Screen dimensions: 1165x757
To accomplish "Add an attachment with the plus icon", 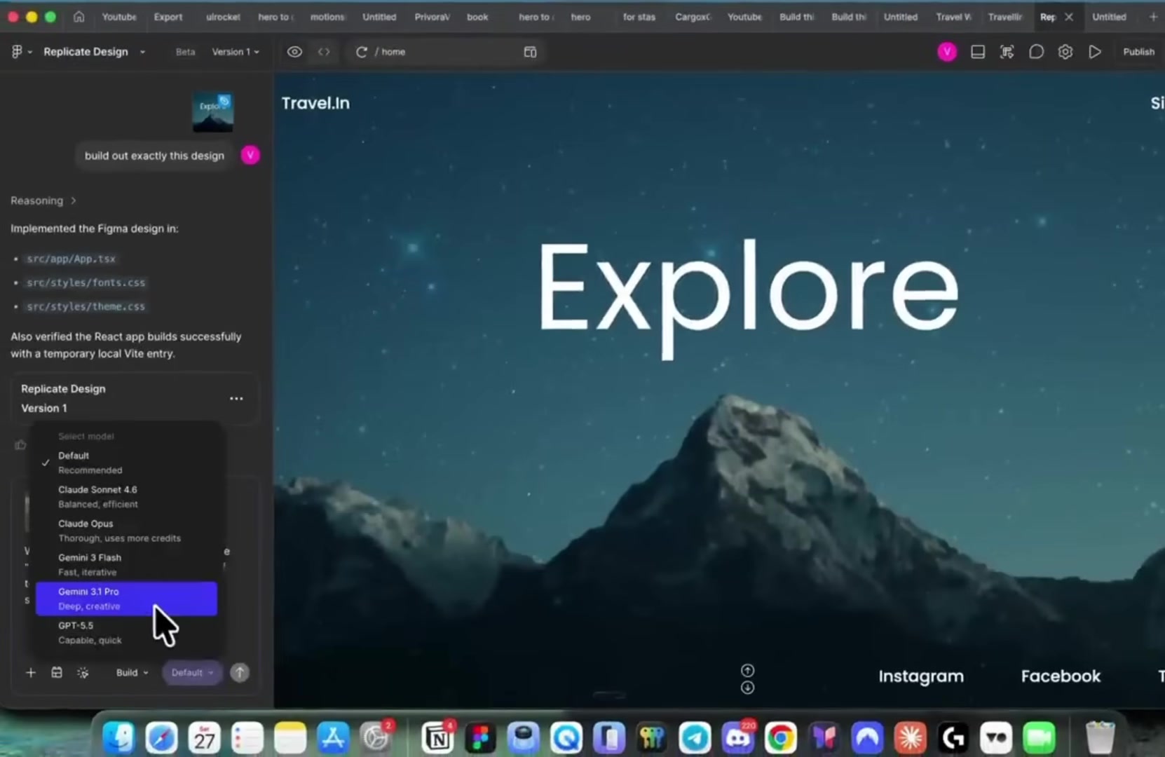I will tap(30, 673).
